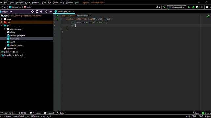Image resolution: width=211 pixels, height=118 pixels.
Task: Click inspections green checkmark in editor
Action: click(208, 16)
